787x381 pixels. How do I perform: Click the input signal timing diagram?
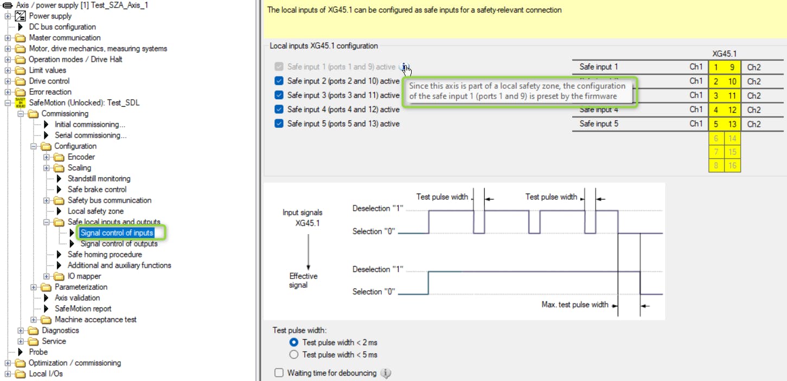coord(464,251)
